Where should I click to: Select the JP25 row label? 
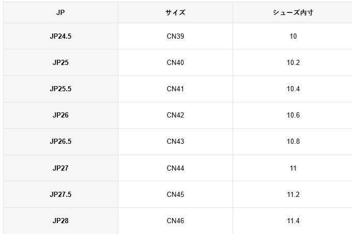(60, 63)
